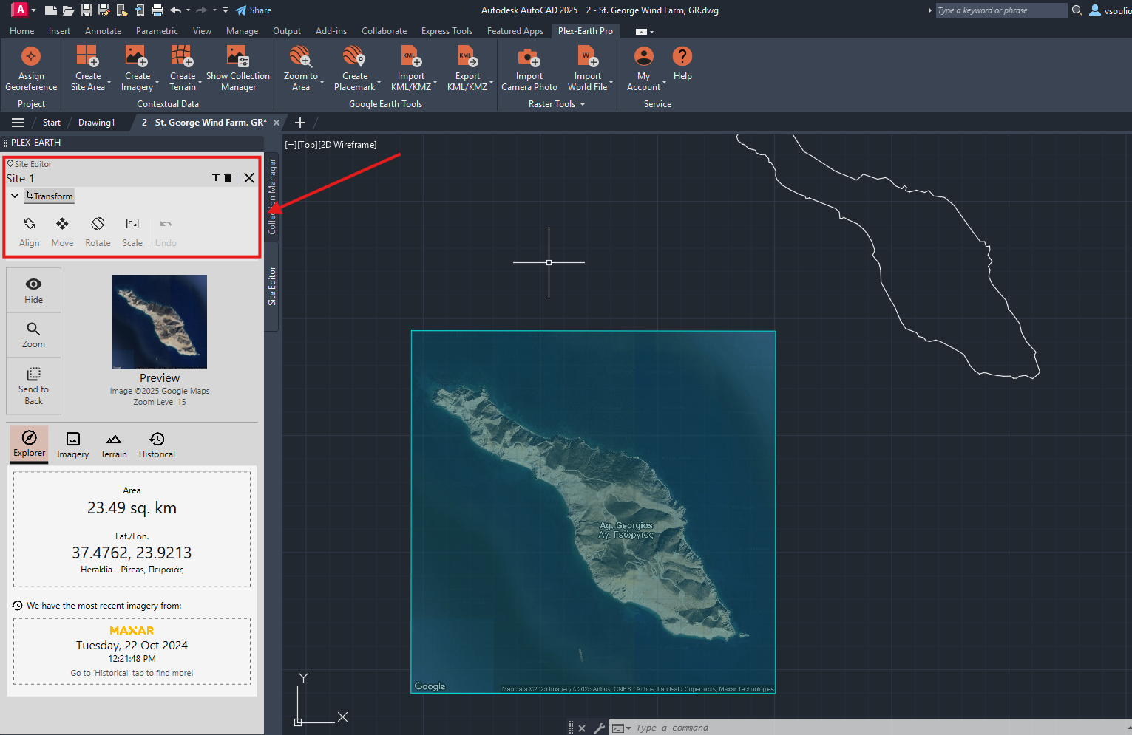Open Create Imagery dropdown arrow
The width and height of the screenshot is (1132, 735).
(x=157, y=83)
